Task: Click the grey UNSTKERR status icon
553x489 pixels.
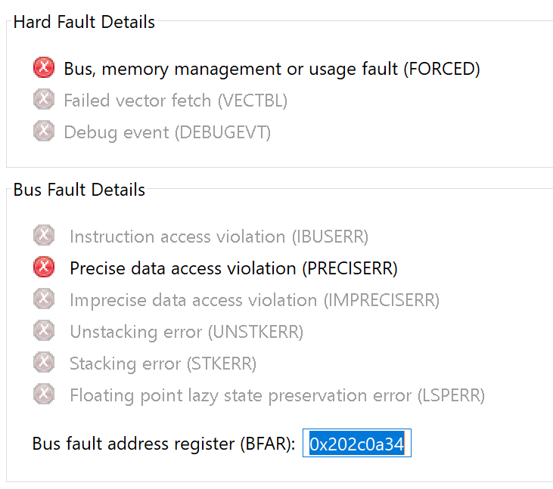Action: (x=44, y=330)
